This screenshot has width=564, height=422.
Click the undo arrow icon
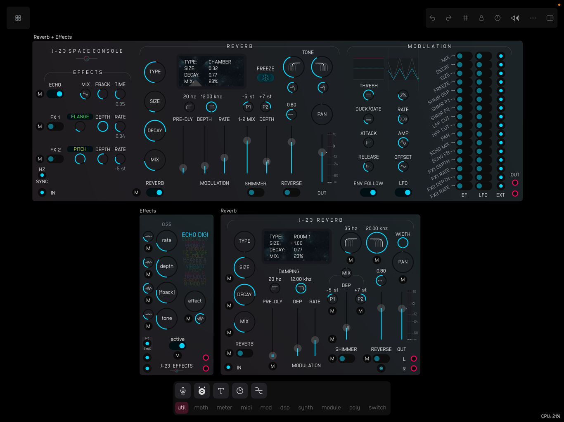point(432,18)
